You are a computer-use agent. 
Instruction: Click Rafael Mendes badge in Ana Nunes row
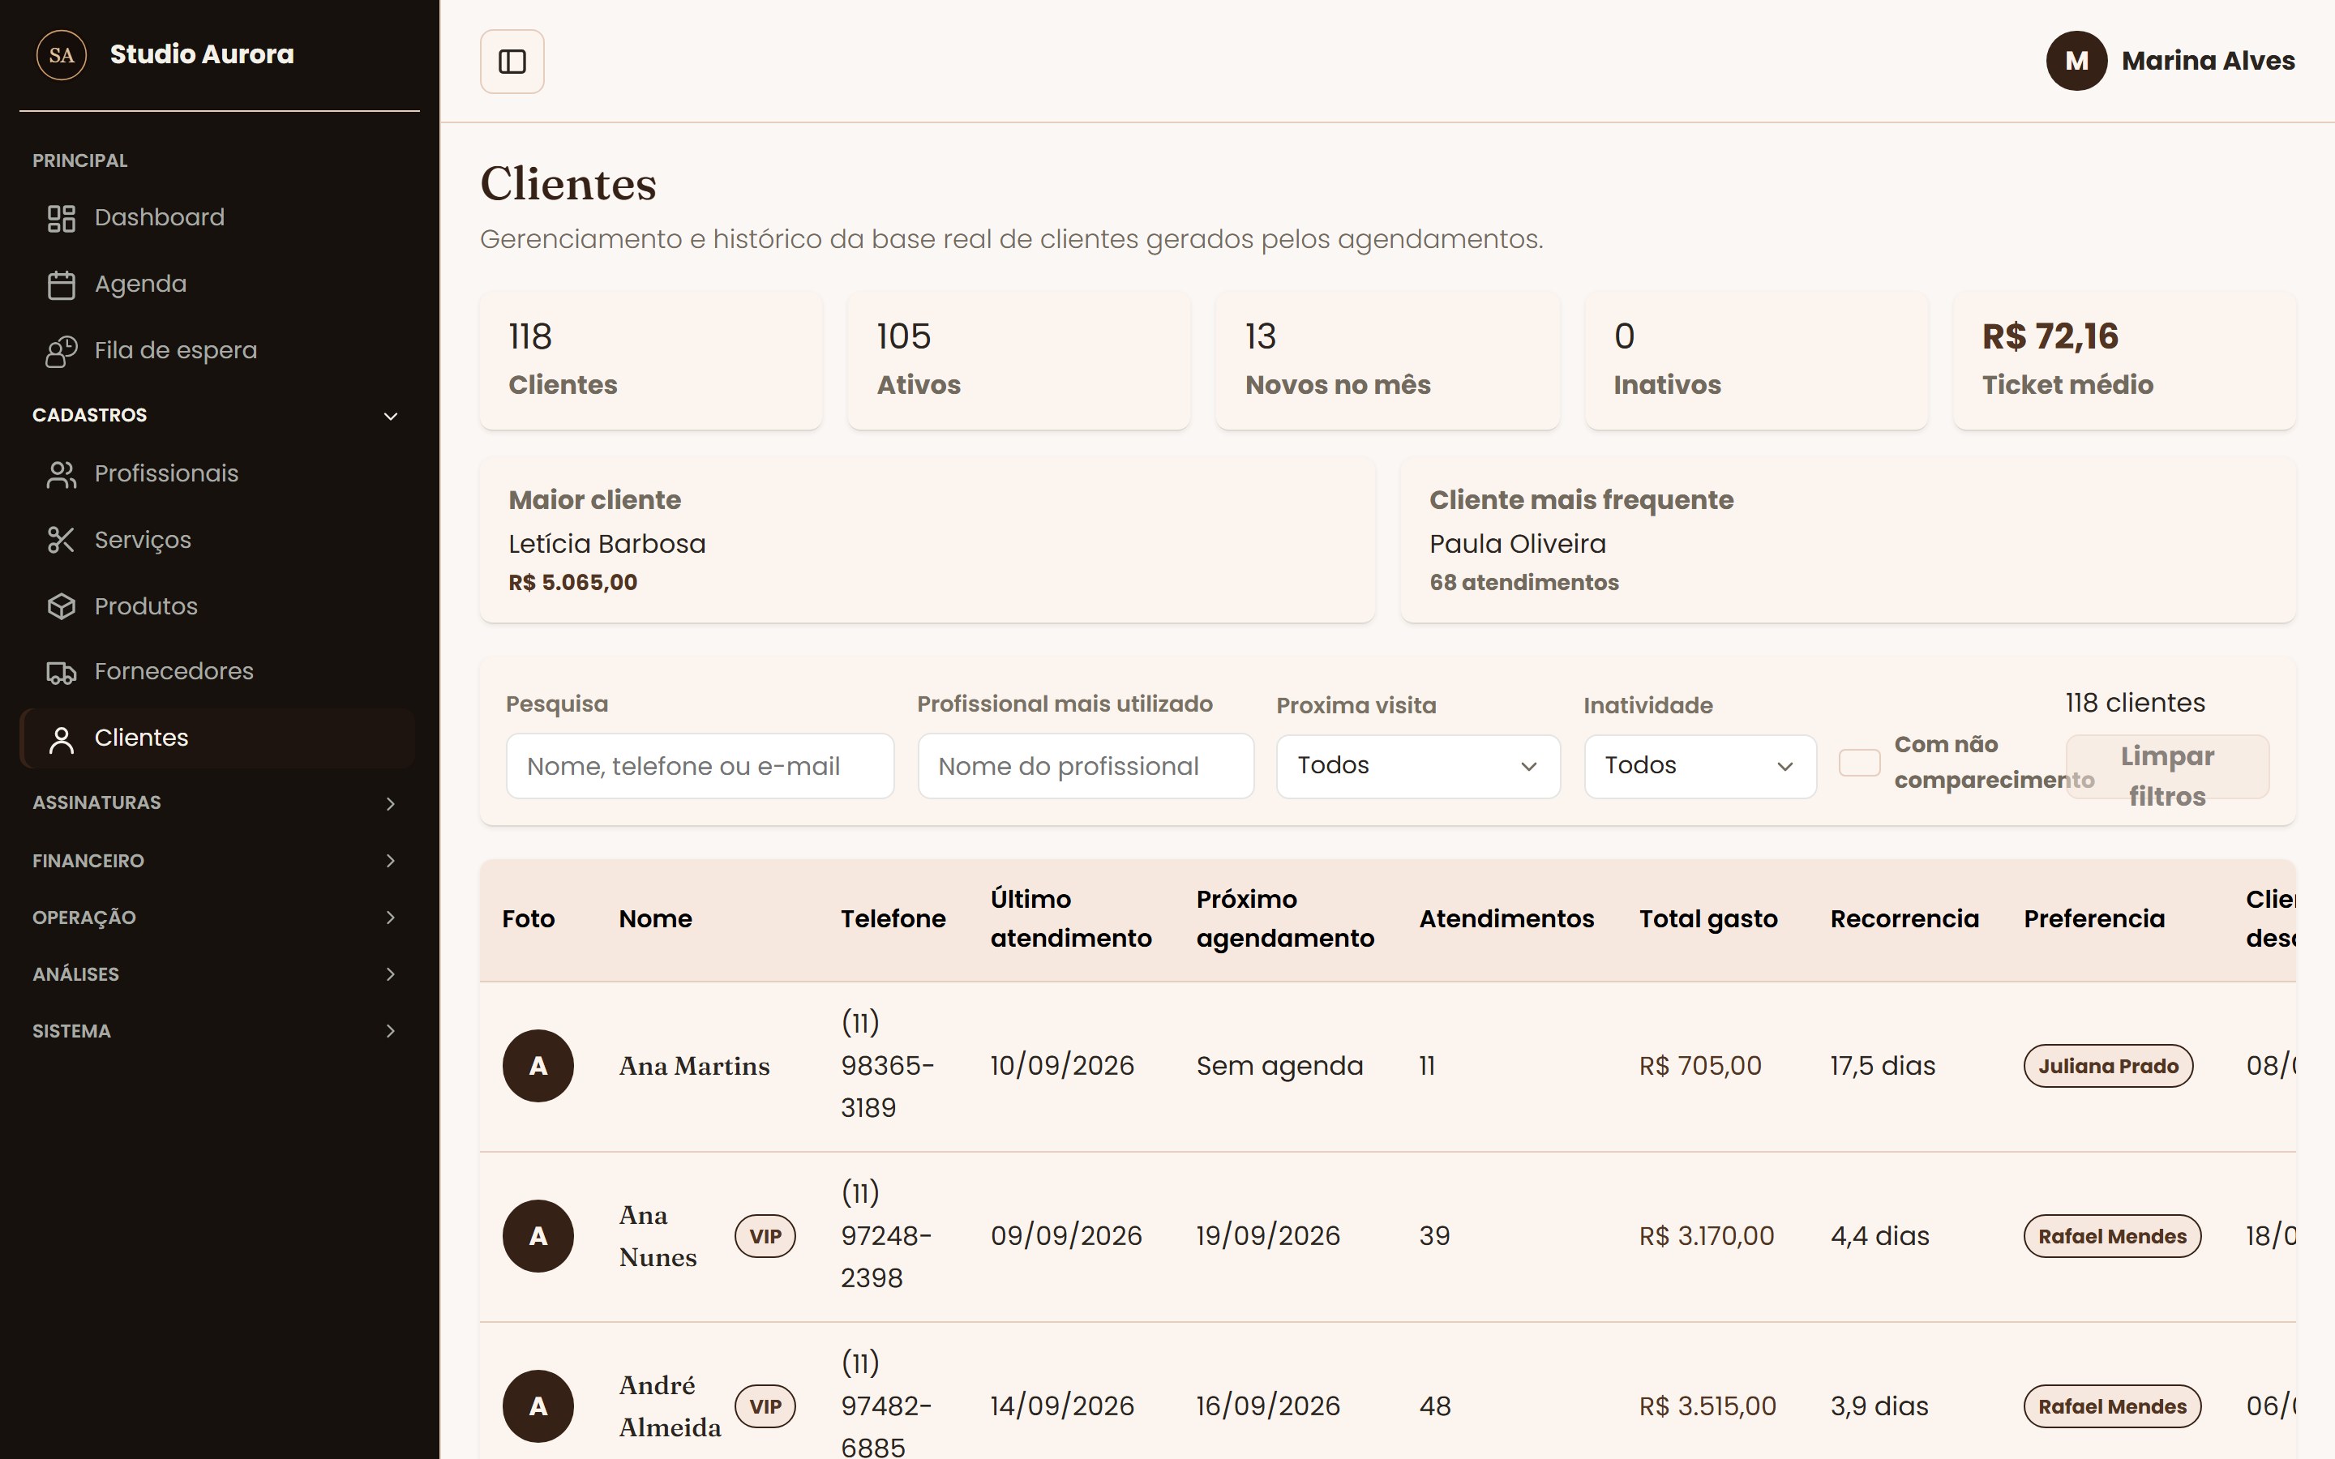pos(2112,1236)
